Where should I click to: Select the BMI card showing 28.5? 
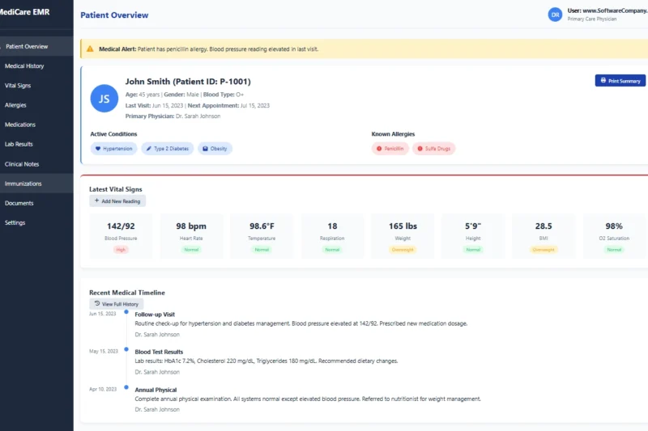point(544,236)
